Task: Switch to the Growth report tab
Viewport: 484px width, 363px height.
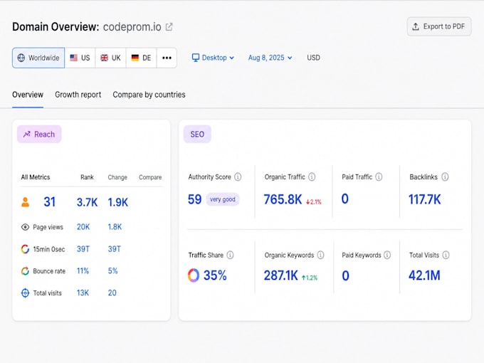Action: [x=78, y=95]
